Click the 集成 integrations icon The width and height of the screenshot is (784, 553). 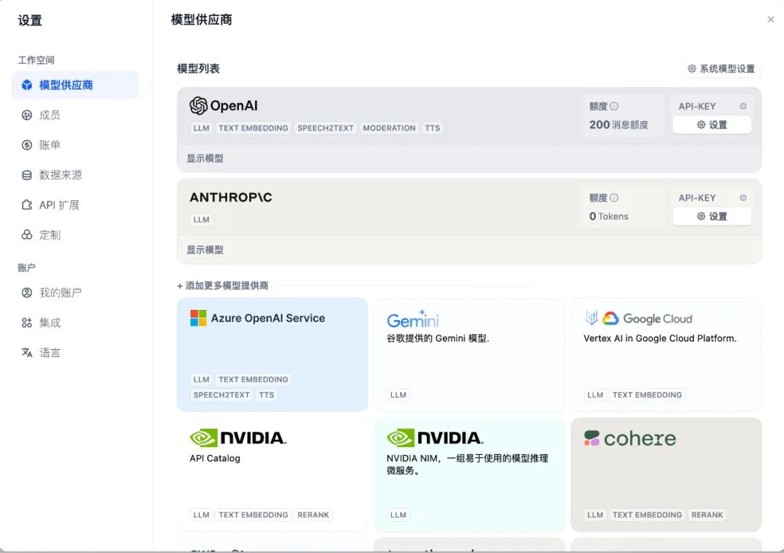(27, 323)
